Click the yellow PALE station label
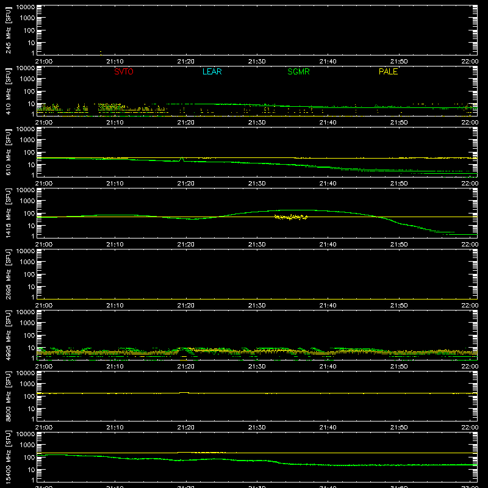This screenshot has width=488, height=488. click(x=388, y=71)
